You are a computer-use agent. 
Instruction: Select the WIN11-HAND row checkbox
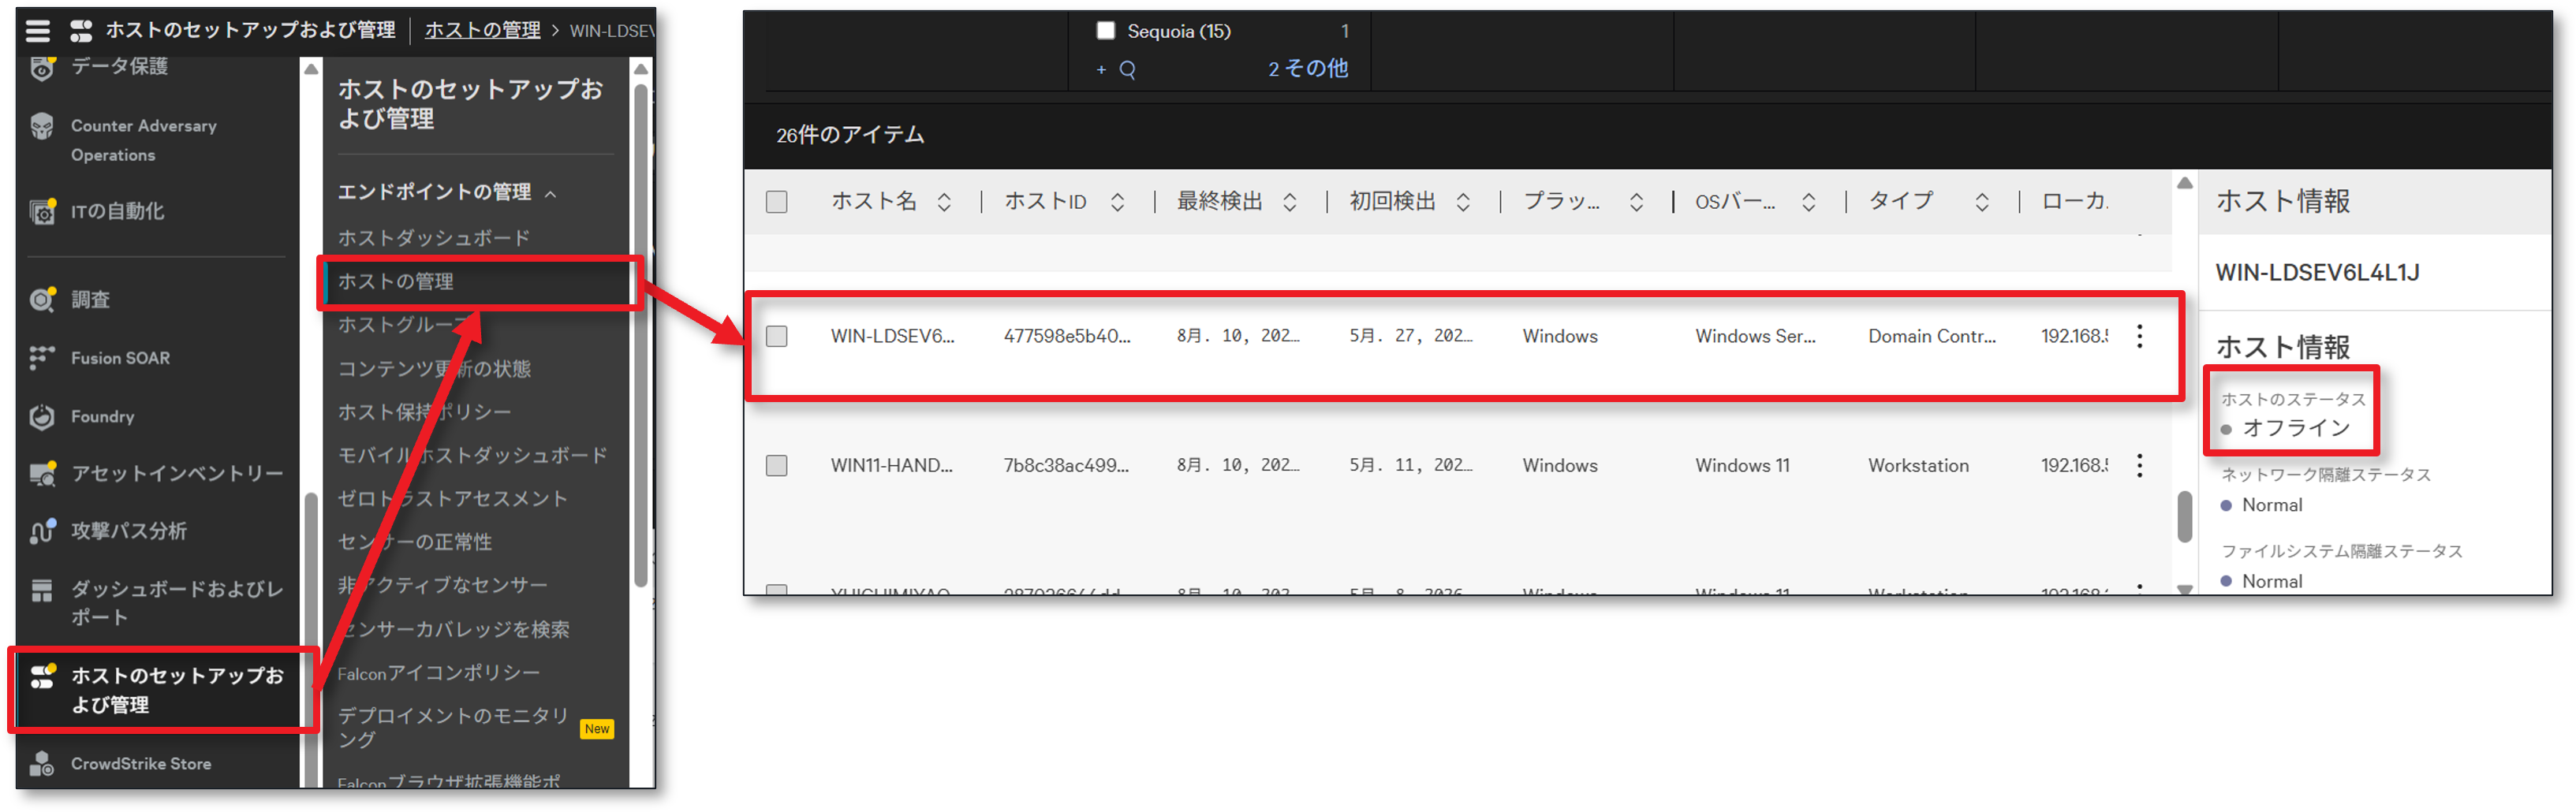click(x=777, y=465)
